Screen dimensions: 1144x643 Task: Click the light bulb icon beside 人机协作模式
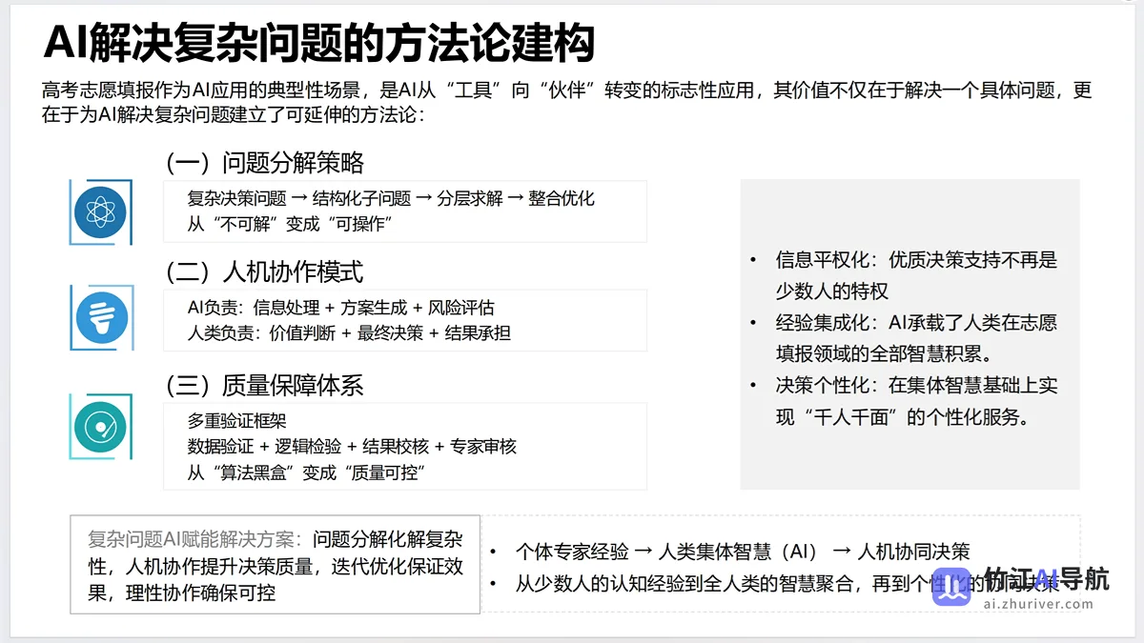(x=101, y=317)
